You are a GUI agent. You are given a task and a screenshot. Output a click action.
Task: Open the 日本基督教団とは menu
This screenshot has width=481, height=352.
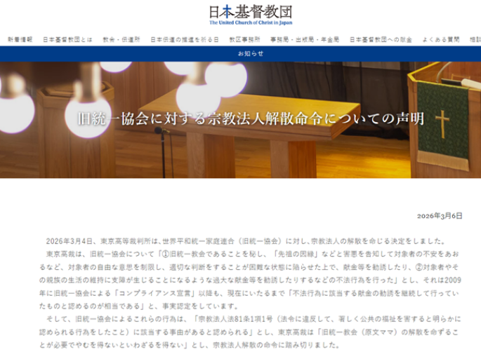(x=67, y=39)
